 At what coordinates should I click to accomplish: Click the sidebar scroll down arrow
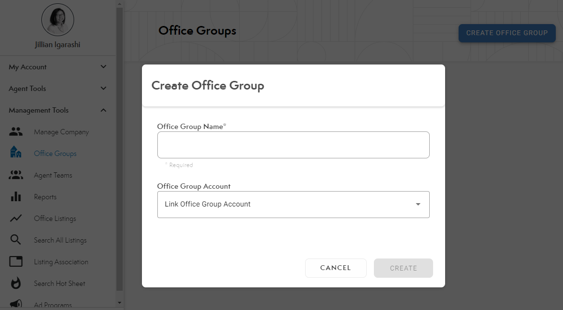[x=120, y=303]
